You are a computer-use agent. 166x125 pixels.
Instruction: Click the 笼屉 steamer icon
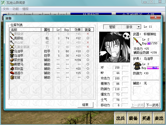[12, 77]
